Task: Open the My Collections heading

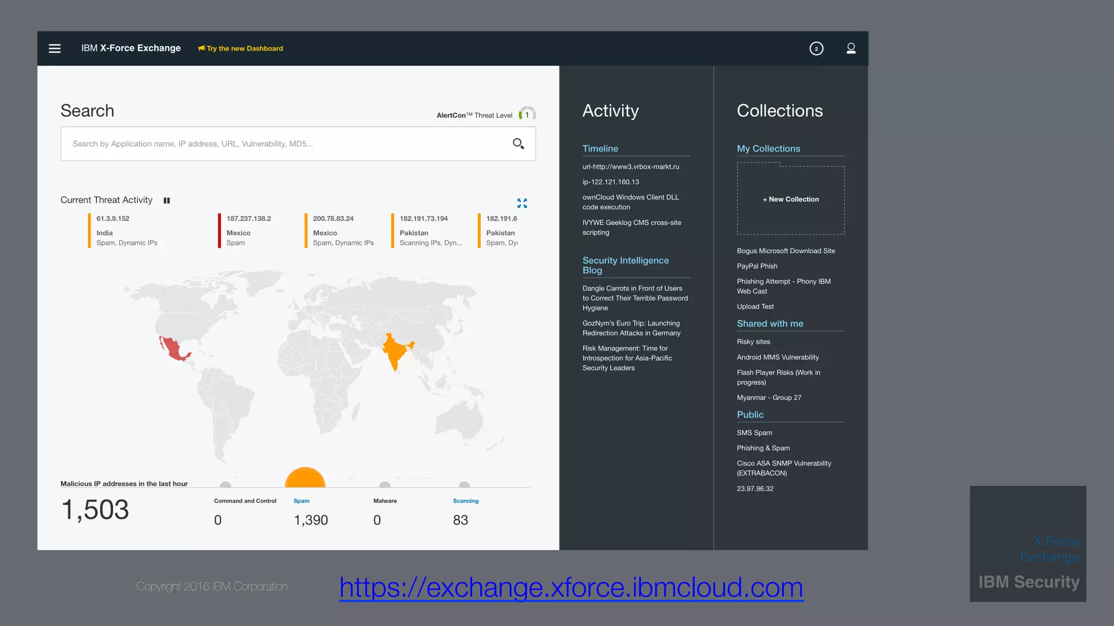Action: [x=768, y=148]
